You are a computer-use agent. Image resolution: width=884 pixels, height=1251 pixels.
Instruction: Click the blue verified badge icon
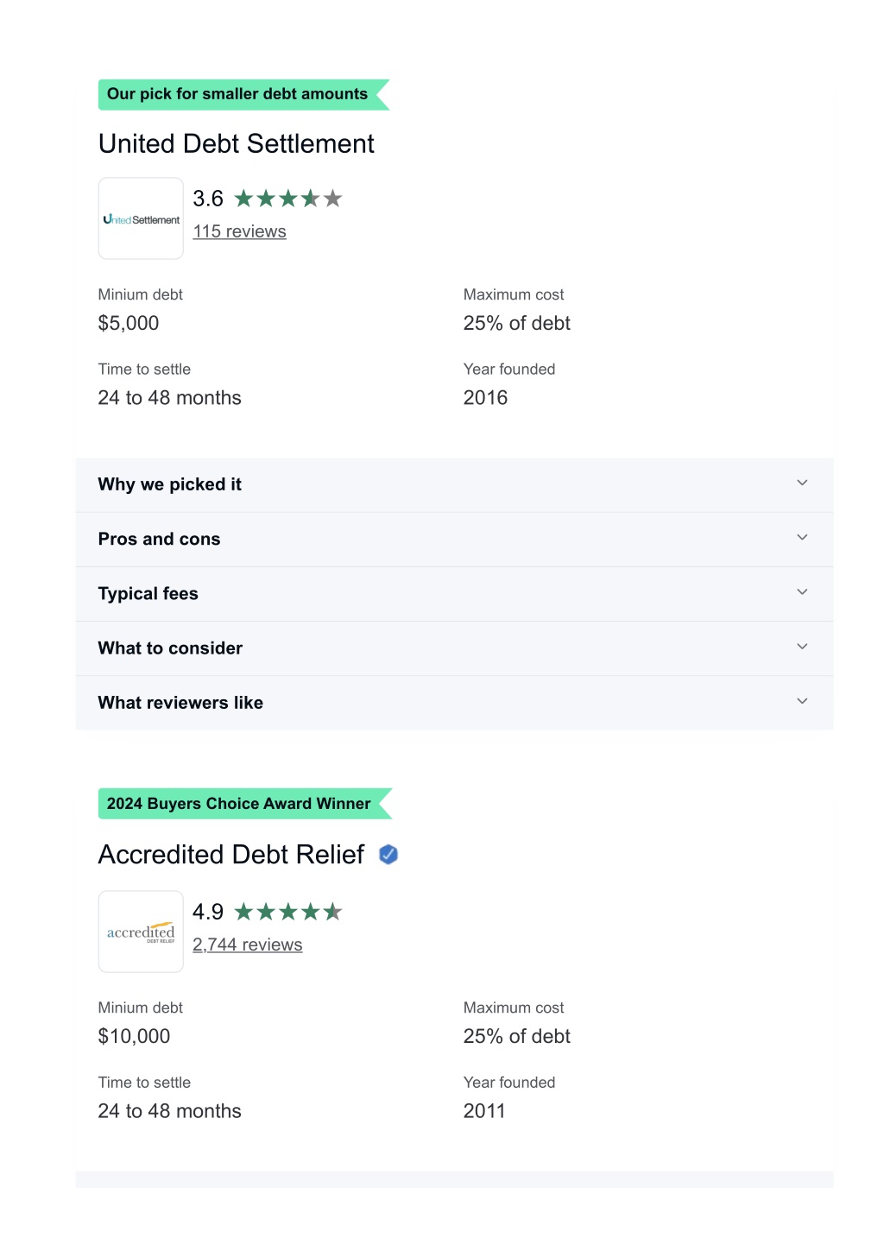pos(388,855)
